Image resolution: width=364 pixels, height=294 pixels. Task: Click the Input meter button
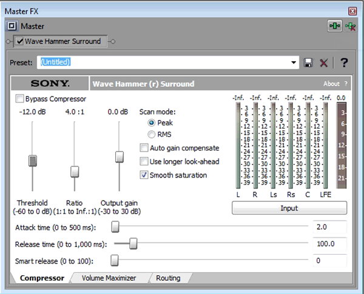pyautogui.click(x=289, y=208)
